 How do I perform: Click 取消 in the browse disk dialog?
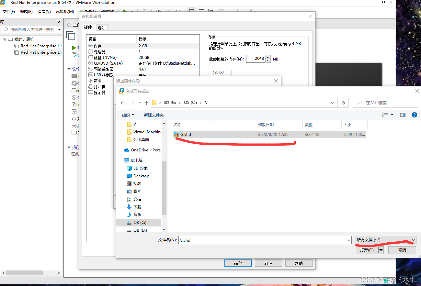pyautogui.click(x=402, y=250)
